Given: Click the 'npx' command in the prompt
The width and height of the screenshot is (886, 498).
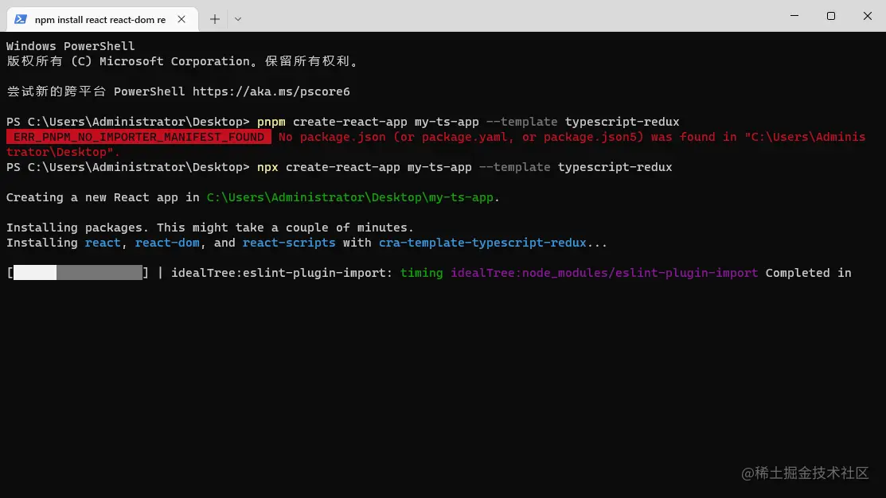Looking at the screenshot, I should click(x=267, y=167).
